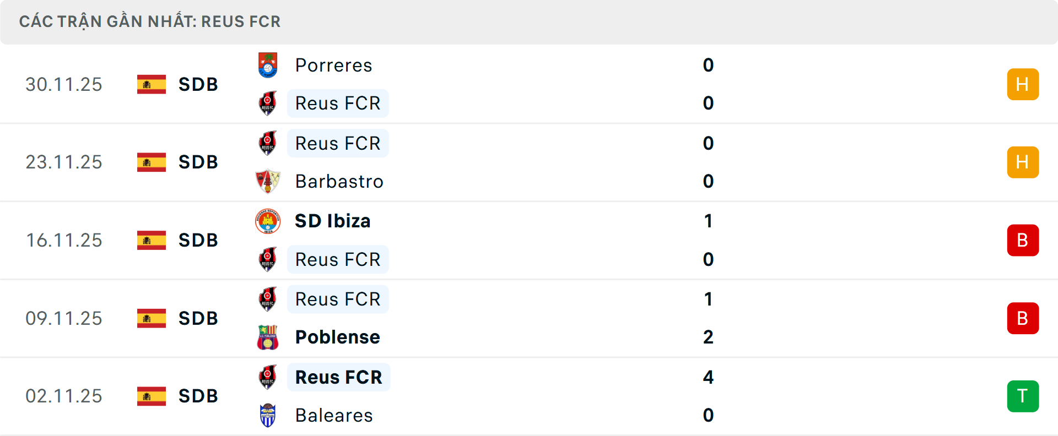Click the Poblense club crest icon
Image resolution: width=1058 pixels, height=436 pixels.
pyautogui.click(x=268, y=337)
